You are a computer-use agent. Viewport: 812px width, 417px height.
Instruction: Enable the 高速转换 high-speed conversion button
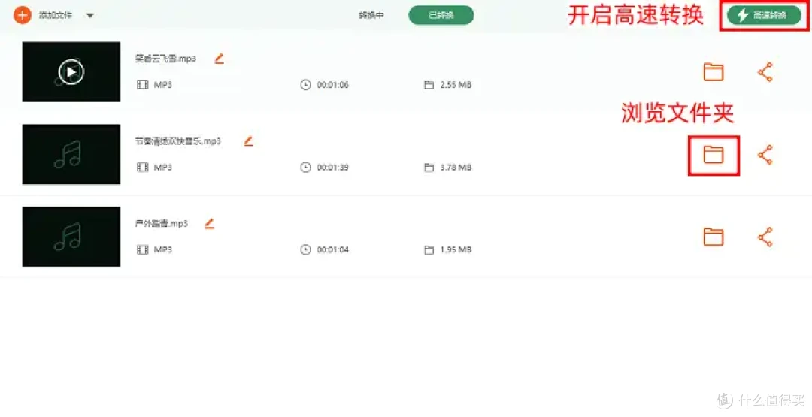[x=764, y=15]
